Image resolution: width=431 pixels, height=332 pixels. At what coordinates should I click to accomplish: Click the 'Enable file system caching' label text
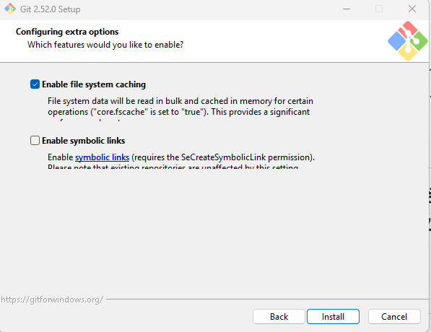(x=94, y=84)
